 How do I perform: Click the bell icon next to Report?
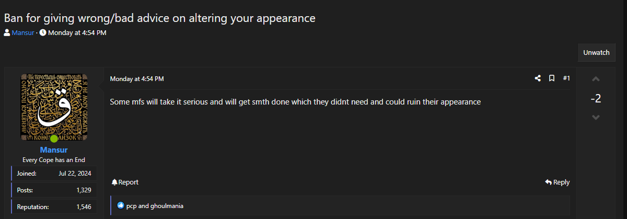pyautogui.click(x=114, y=182)
